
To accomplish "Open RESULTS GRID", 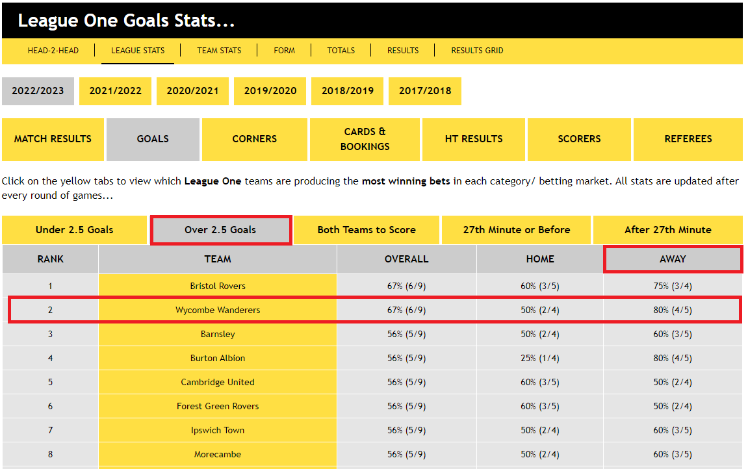I will click(477, 51).
